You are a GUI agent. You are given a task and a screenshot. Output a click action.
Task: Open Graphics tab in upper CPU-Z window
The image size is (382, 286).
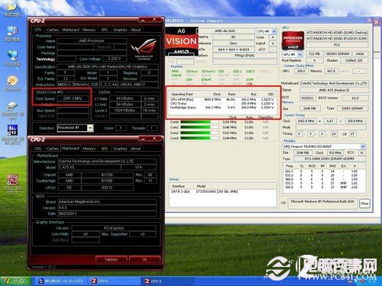coord(120,30)
